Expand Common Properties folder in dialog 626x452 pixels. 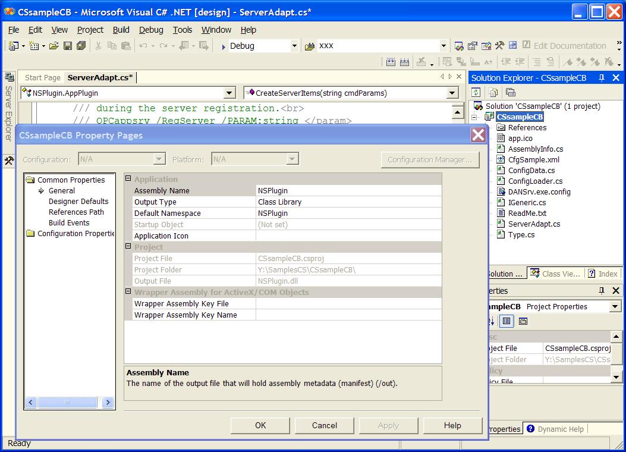coord(30,180)
